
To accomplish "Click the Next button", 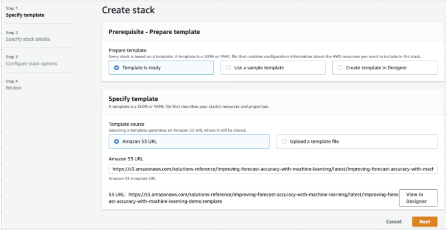I will tap(425, 221).
